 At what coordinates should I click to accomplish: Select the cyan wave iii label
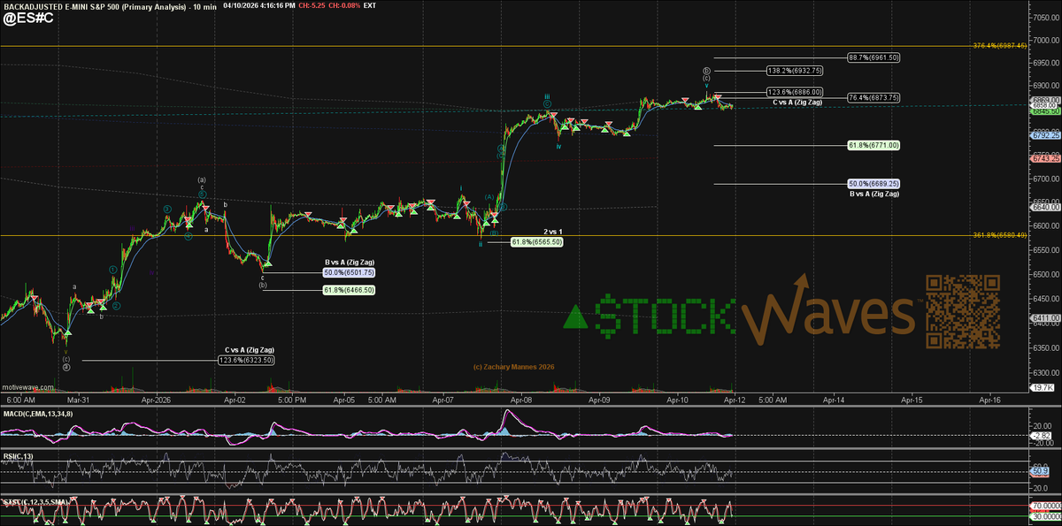click(x=548, y=96)
